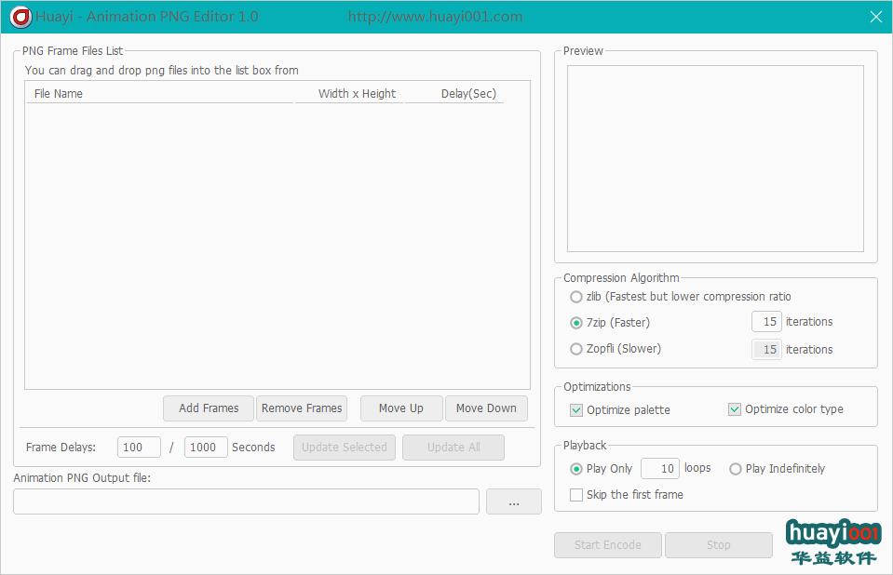Click the Stop button
The height and width of the screenshot is (575, 893).
tap(719, 545)
